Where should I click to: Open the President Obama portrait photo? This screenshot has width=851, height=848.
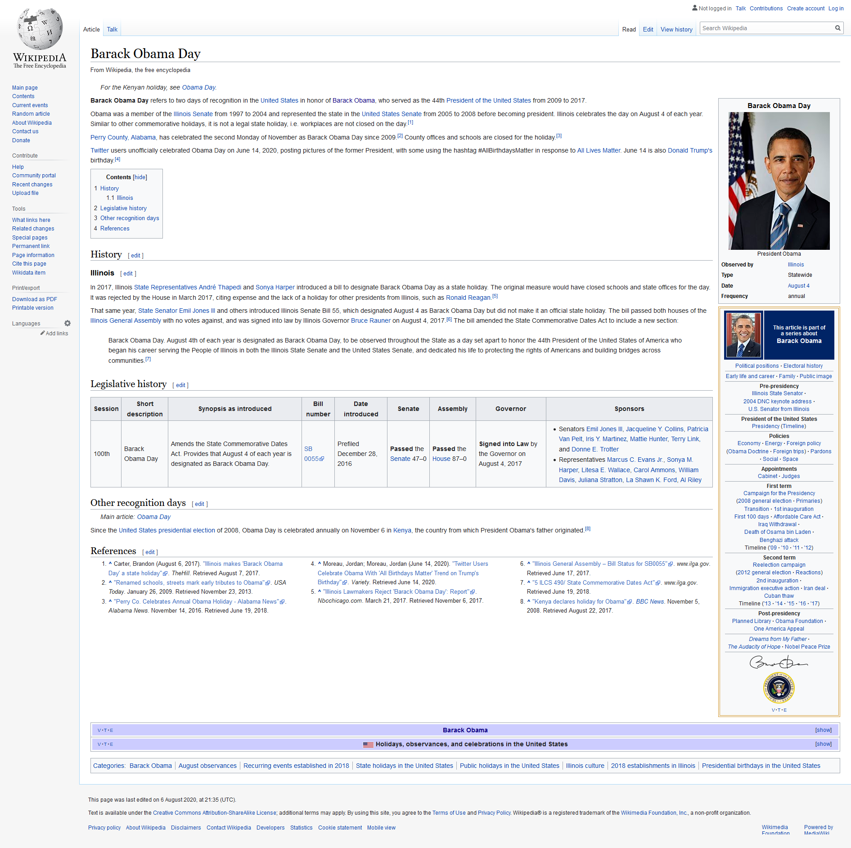(x=779, y=181)
